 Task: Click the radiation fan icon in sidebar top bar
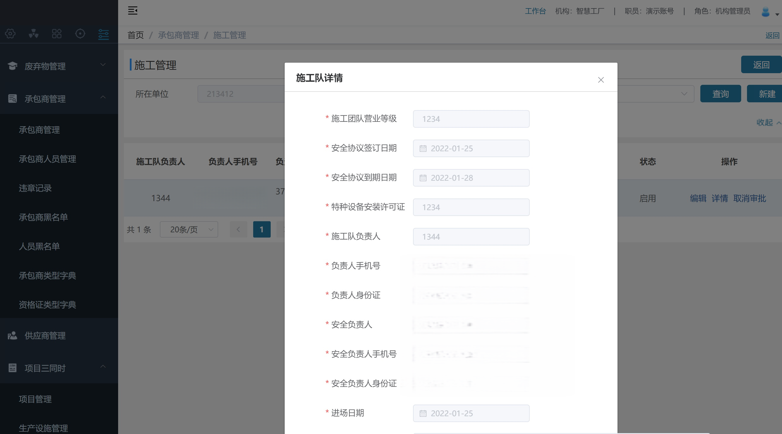pos(33,34)
